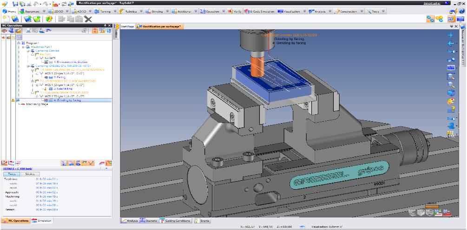Screen dimensions: 467x230
Task: Close the NC Operations panel
Action: [x=109, y=26]
